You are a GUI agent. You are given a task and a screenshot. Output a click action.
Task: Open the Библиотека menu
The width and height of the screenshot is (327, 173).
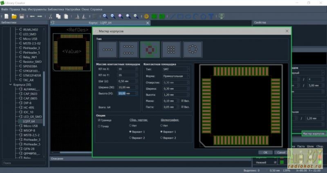tap(55, 9)
